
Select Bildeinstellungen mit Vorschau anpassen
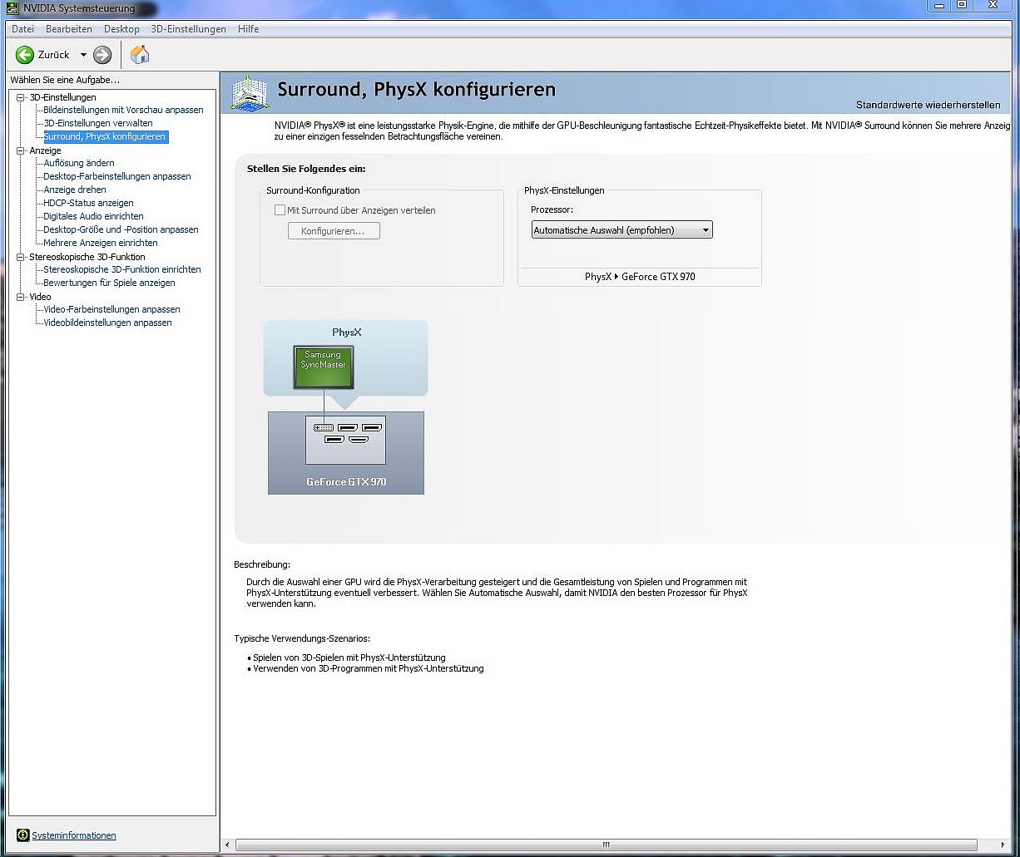[123, 110]
